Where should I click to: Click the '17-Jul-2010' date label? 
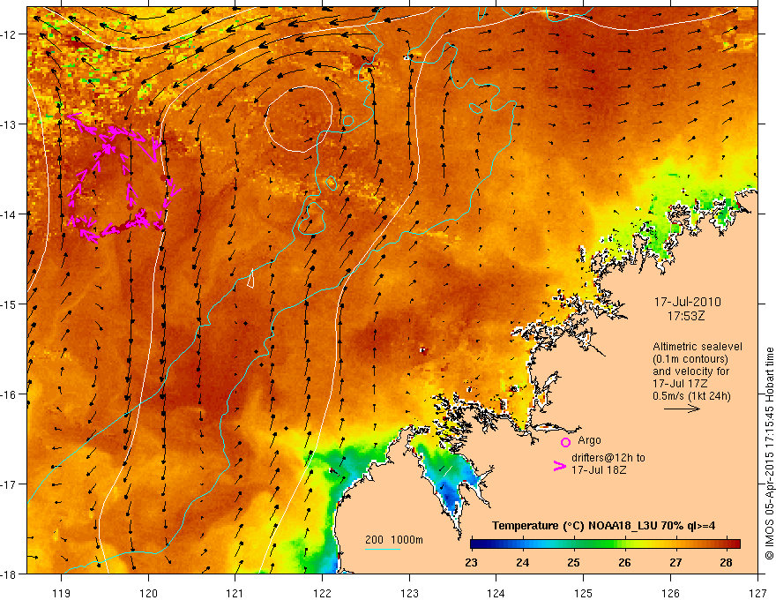tap(688, 302)
